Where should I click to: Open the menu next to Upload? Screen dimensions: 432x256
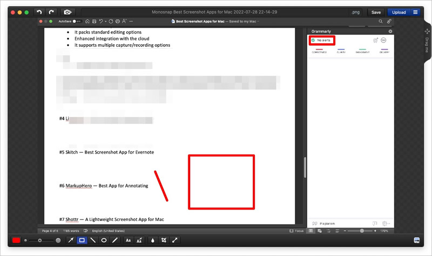415,12
